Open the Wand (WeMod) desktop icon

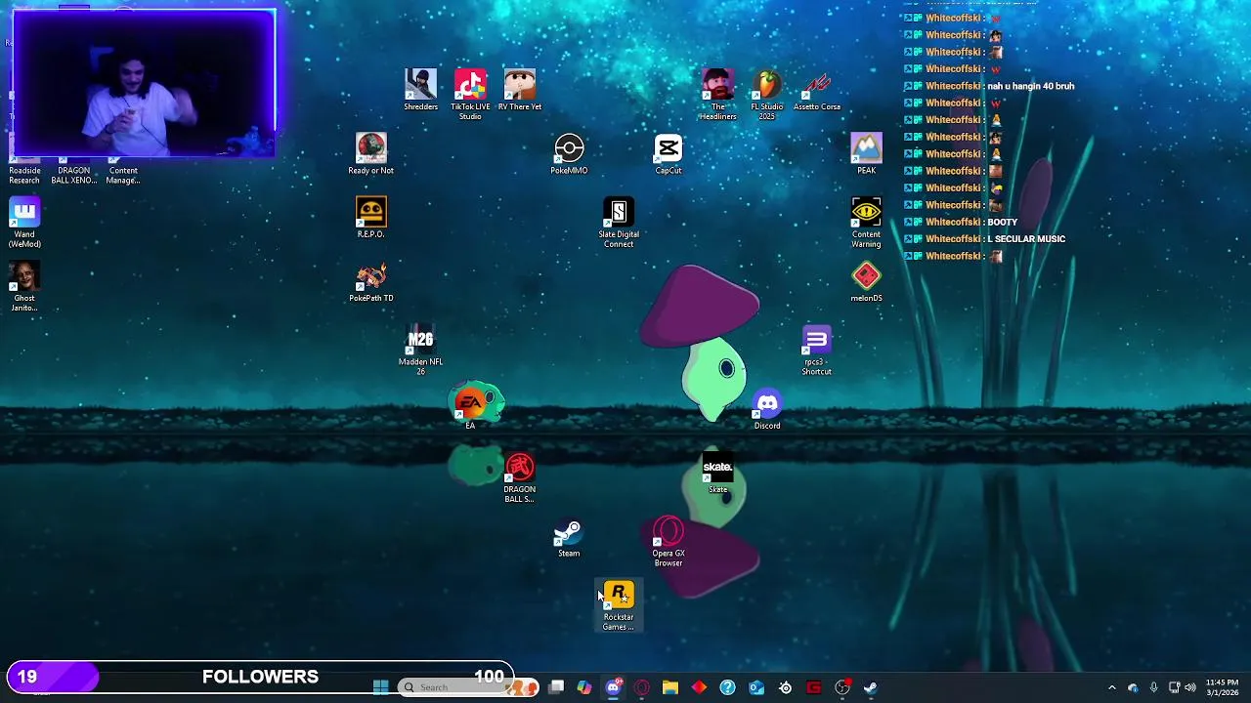coord(24,223)
